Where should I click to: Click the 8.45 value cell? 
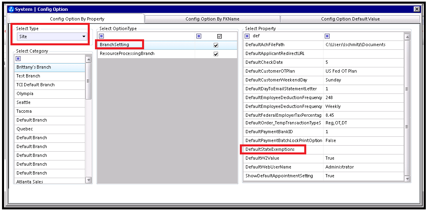(x=364, y=115)
